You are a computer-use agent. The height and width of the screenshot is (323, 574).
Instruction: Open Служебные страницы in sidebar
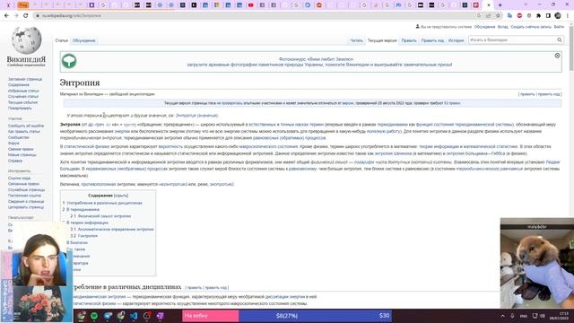26,189
